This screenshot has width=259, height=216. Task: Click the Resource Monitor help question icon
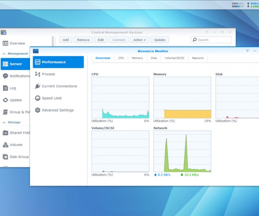[247, 51]
